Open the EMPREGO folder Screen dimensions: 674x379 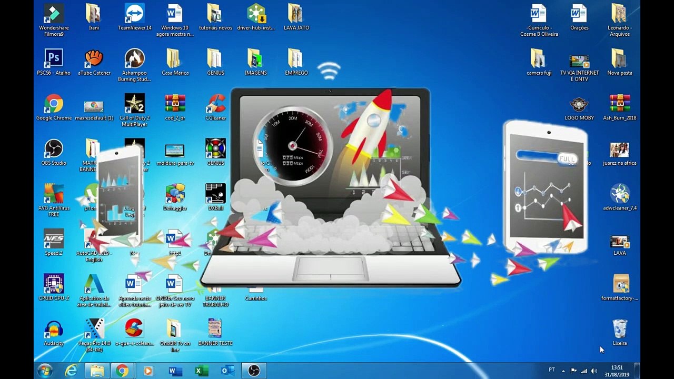296,63
